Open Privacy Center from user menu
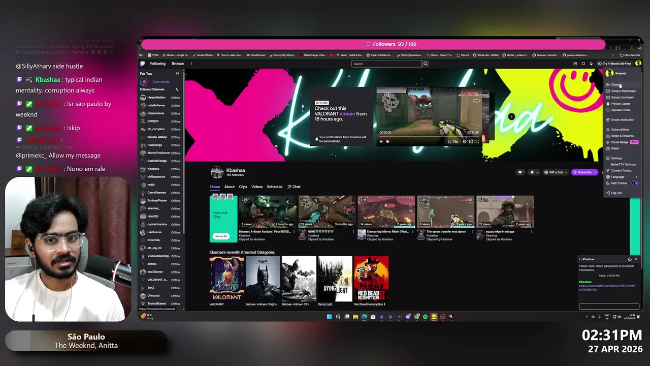The height and width of the screenshot is (366, 650). click(x=621, y=104)
